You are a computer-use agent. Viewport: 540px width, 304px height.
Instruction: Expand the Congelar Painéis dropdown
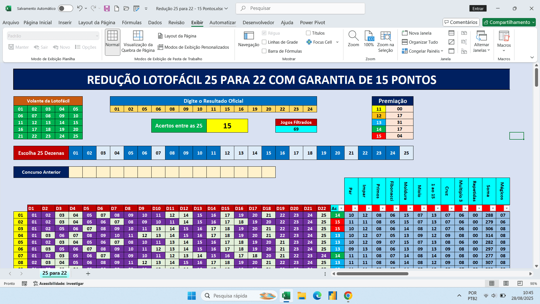422,51
